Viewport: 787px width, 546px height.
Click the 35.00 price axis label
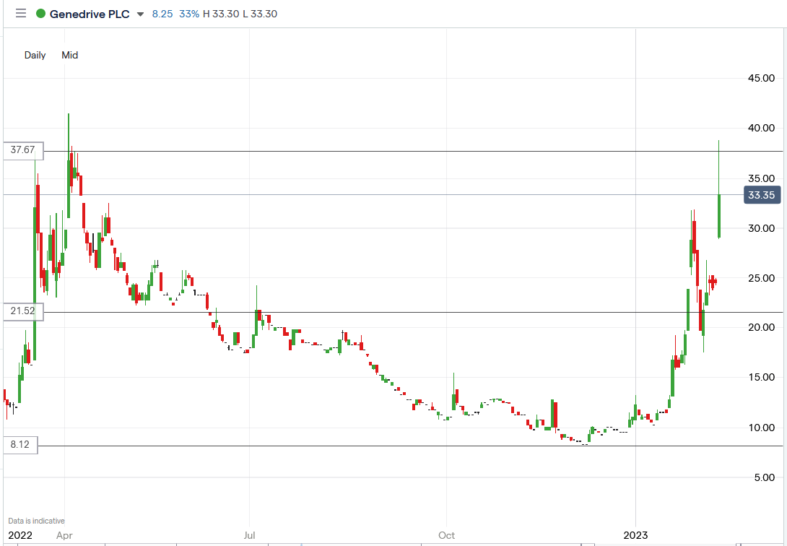[x=762, y=178]
